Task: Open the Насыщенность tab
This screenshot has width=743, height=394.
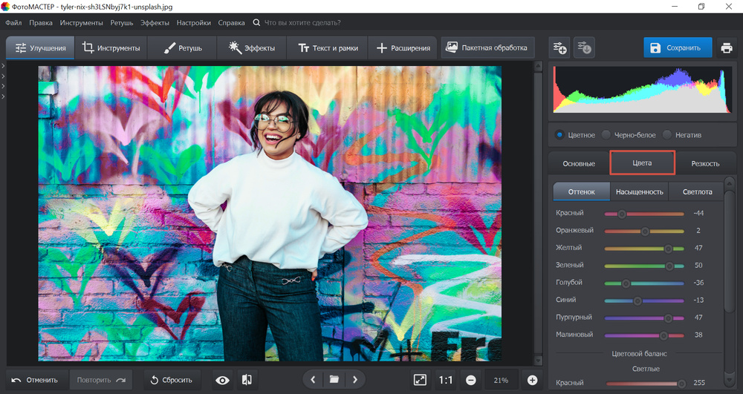Action: pos(639,191)
